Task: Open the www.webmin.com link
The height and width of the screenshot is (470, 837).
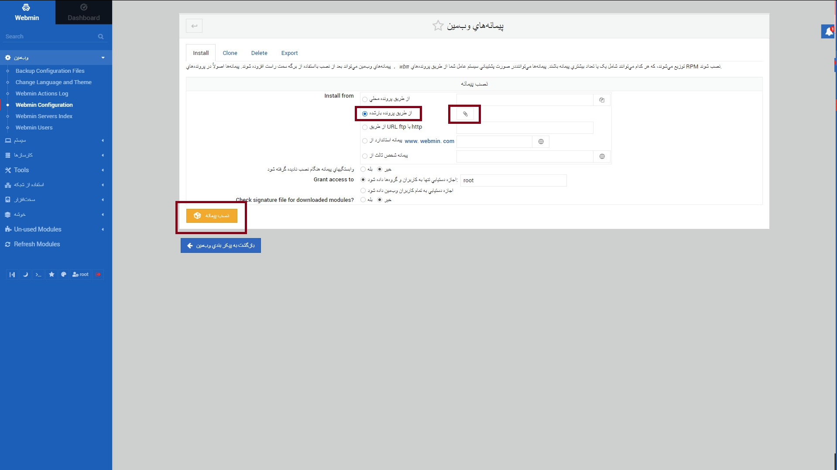Action: (429, 141)
